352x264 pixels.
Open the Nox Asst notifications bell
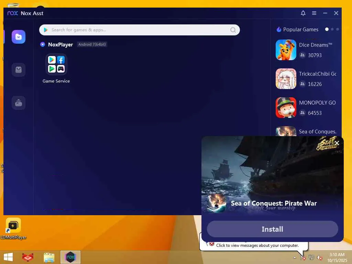[303, 13]
